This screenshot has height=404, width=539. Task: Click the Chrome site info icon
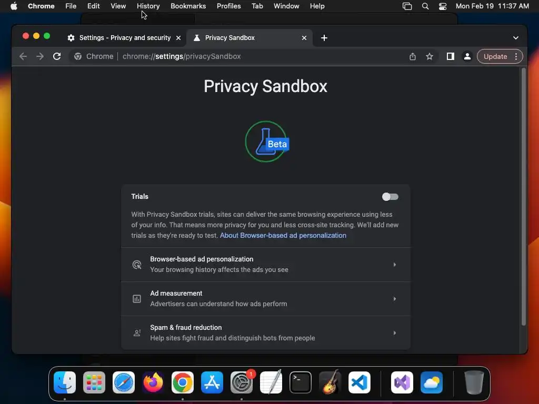click(x=78, y=56)
